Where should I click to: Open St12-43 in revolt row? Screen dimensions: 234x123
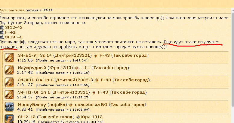[27, 117]
